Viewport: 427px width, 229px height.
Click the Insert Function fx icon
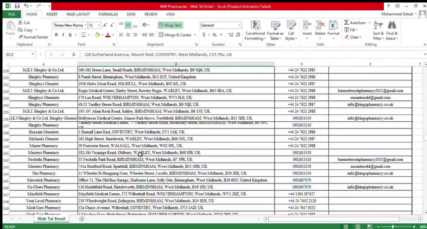73,54
